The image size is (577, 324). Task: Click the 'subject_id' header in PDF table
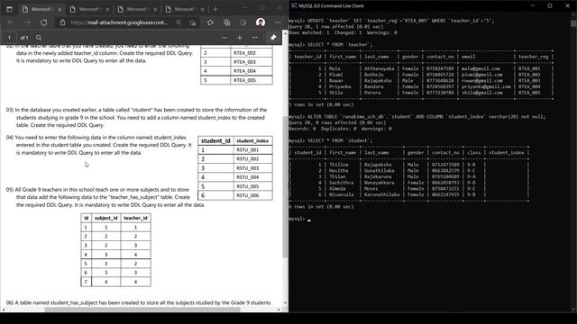(105, 218)
